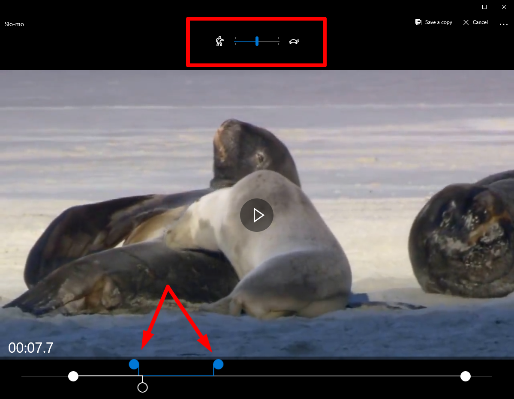This screenshot has height=399, width=514.
Task: Play the video with the center play button
Action: tap(257, 215)
